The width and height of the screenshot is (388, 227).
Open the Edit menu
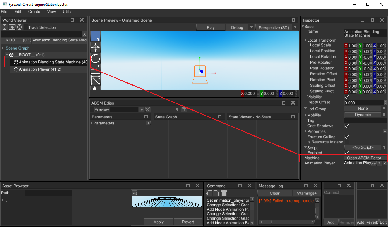18,12
